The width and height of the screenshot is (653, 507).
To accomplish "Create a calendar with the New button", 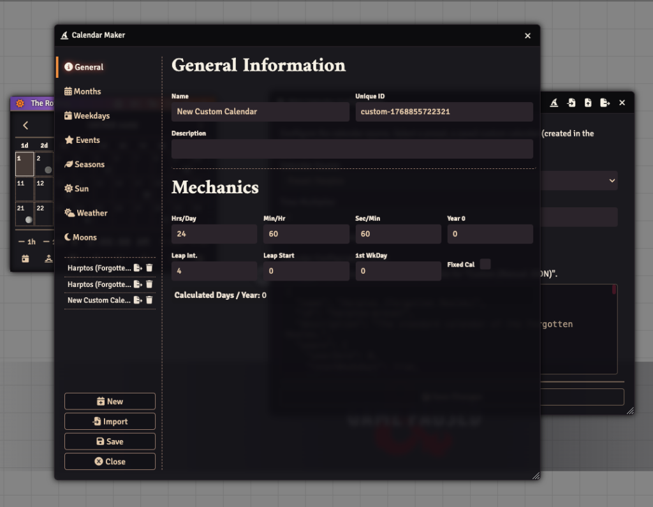I will (x=110, y=401).
